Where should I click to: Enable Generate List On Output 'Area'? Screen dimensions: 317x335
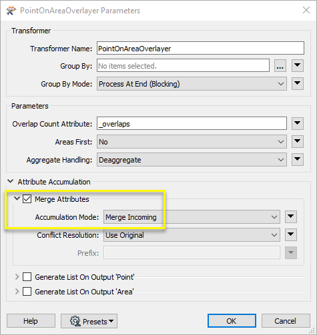pyautogui.click(x=27, y=292)
